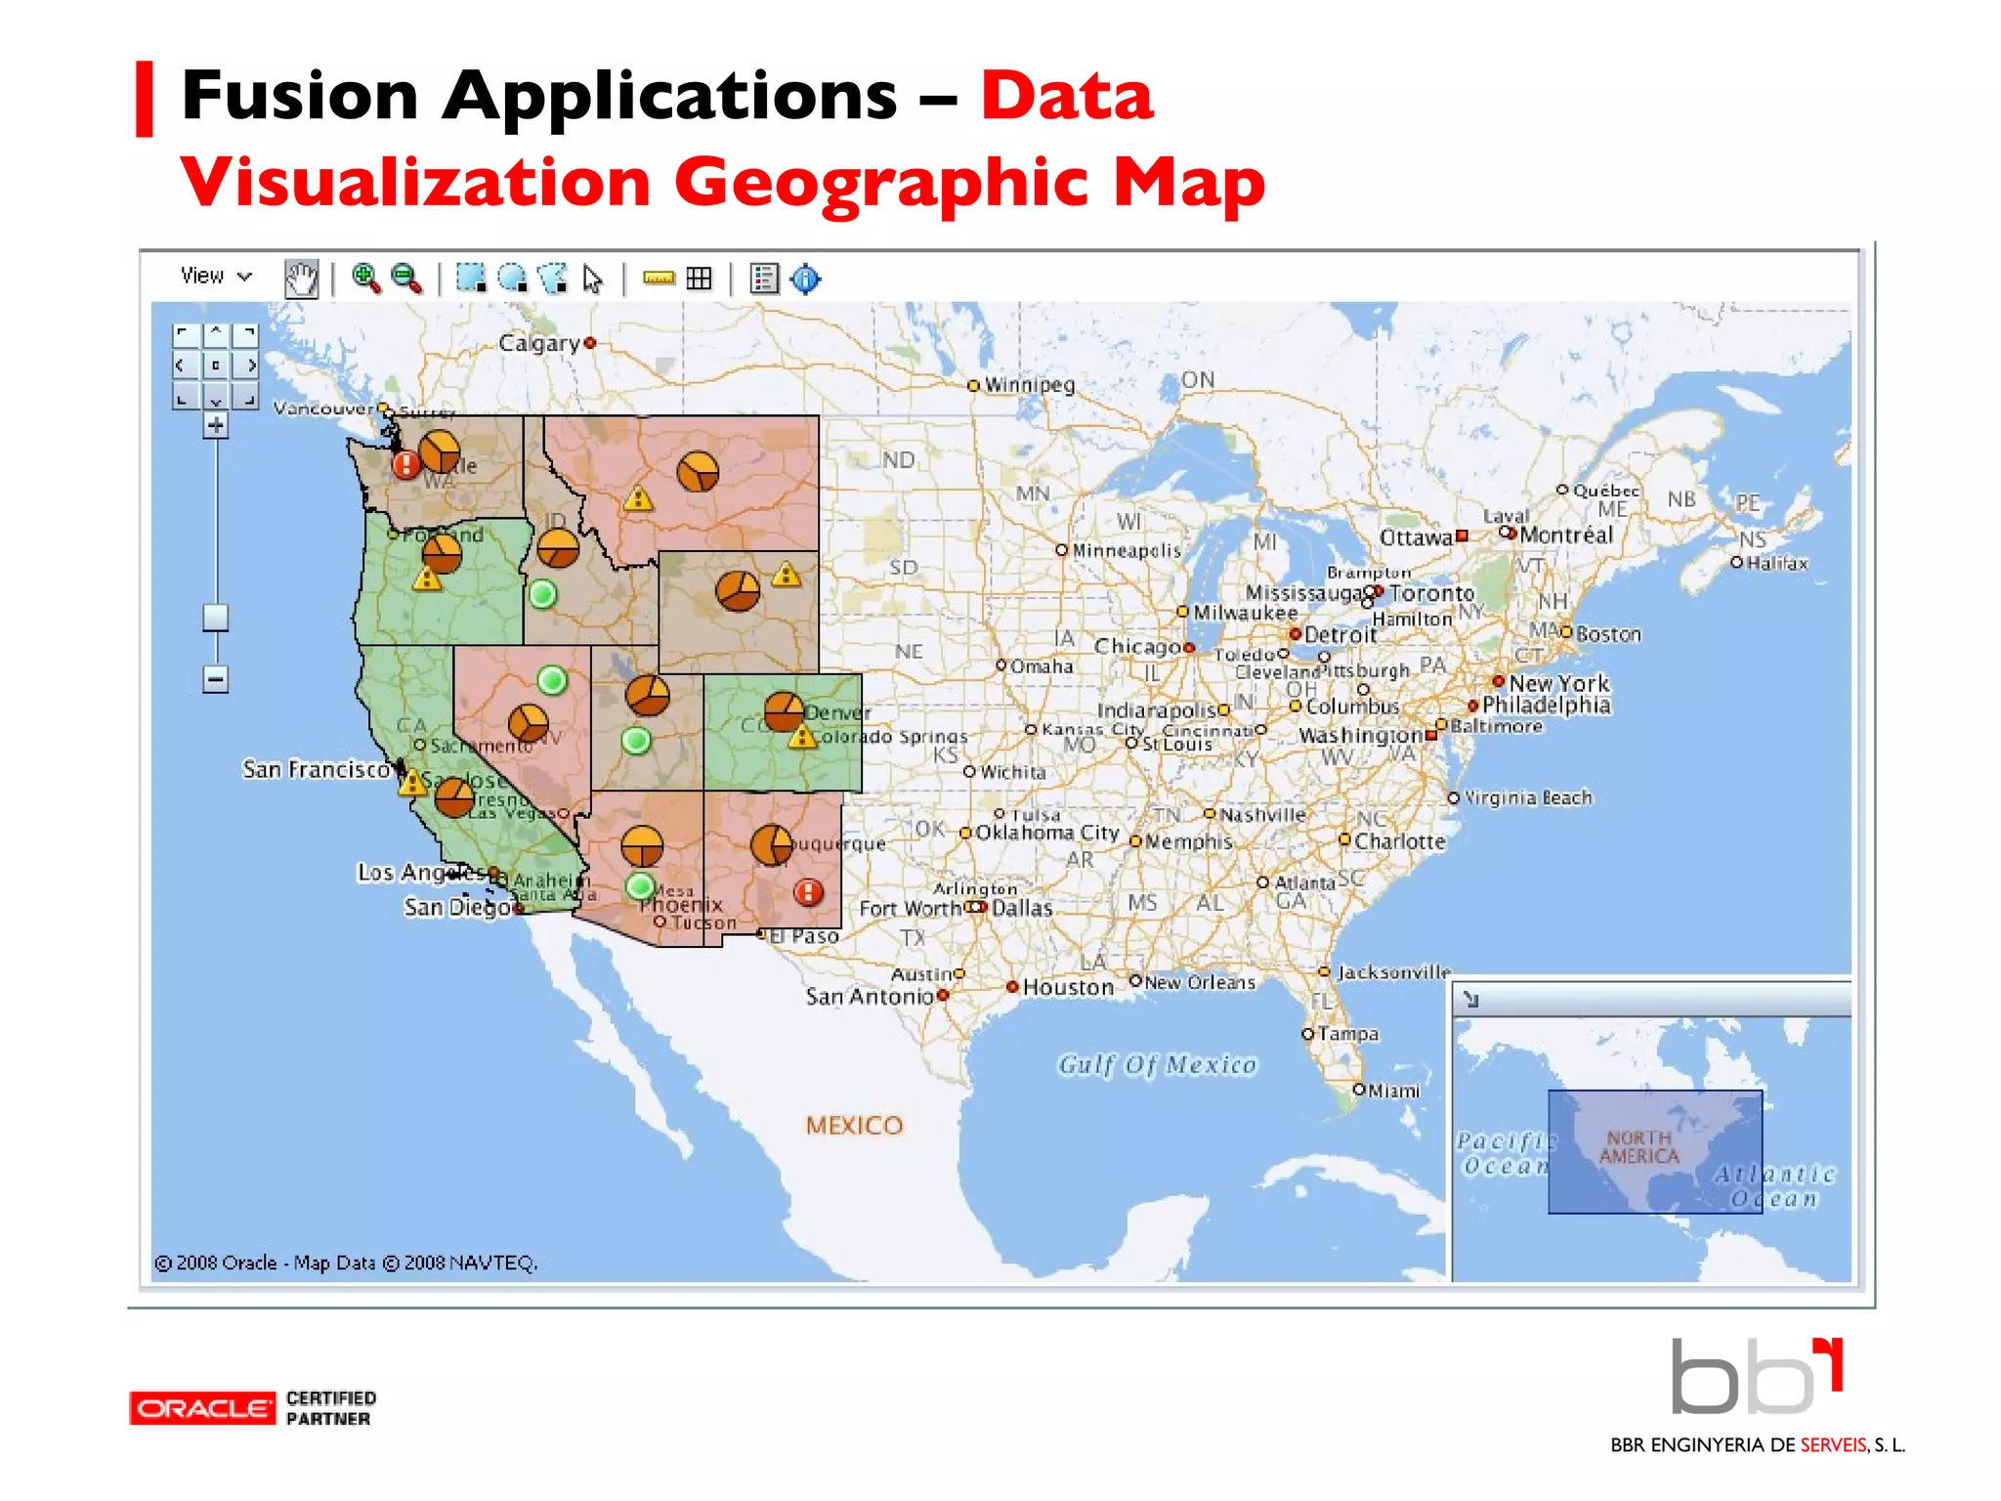
Task: Click the pie chart in Arizona
Action: [x=642, y=846]
